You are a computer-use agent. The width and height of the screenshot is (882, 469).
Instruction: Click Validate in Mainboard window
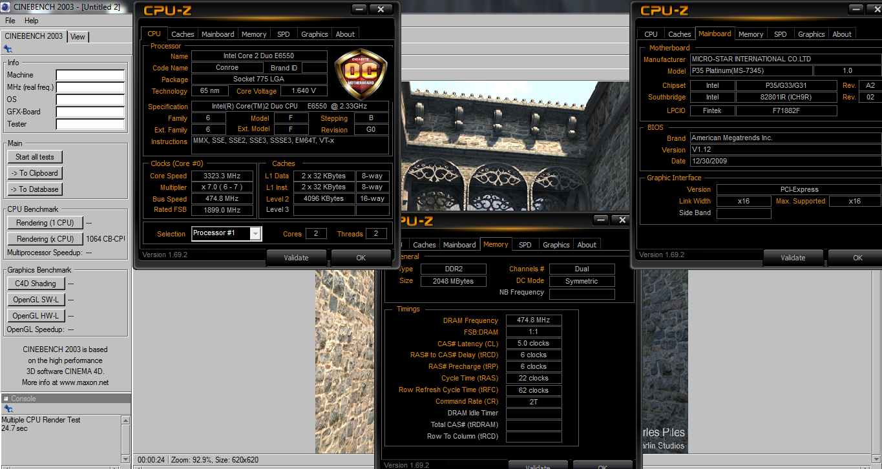coord(793,258)
